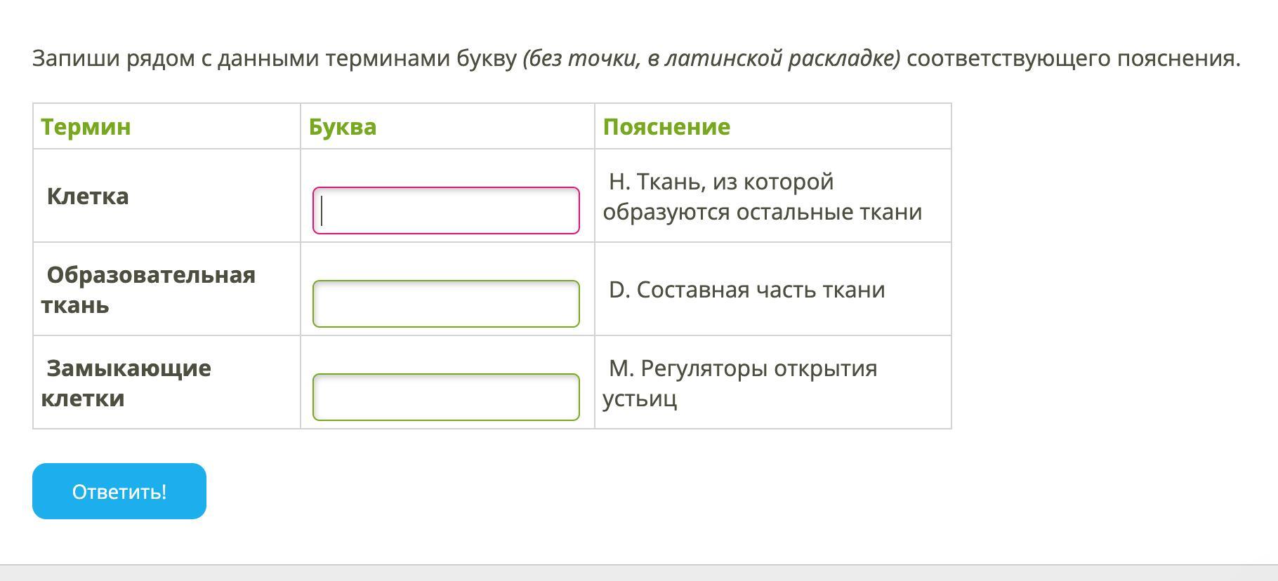Viewport: 1278px width, 581px height.
Task: Click the italic hint 'без точки, в латинской раскладке'
Action: click(x=711, y=58)
